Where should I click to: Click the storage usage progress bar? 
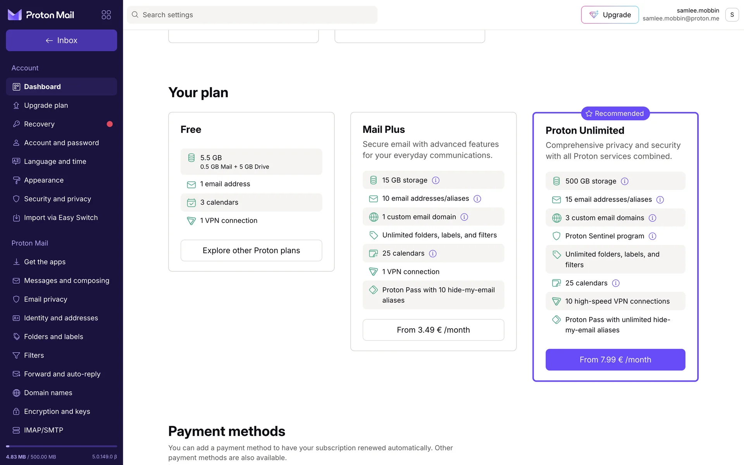click(61, 446)
